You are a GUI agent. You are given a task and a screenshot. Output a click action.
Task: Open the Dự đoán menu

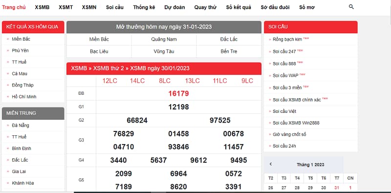[174, 7]
